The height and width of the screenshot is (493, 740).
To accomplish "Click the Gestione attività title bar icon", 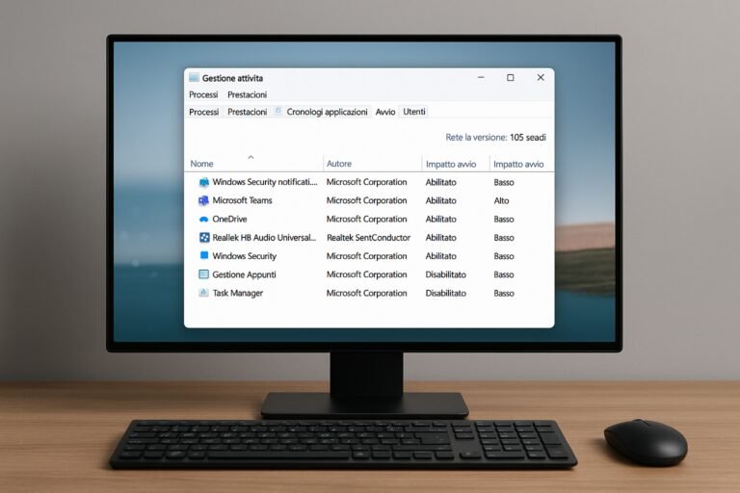I will click(194, 78).
